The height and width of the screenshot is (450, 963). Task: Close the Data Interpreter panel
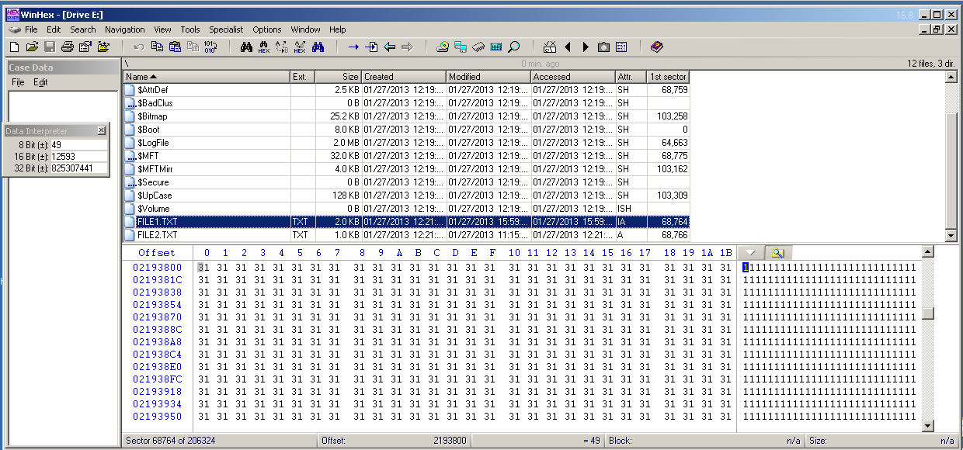click(102, 131)
